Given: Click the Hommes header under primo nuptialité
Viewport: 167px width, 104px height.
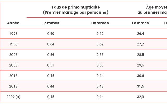Looking at the screenshot, I should (100, 23).
